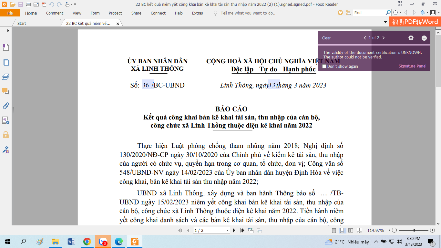The height and width of the screenshot is (248, 441).
Task: Close the 22 BC kết quả document tab
Action: (x=118, y=24)
